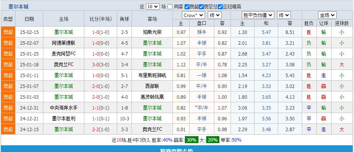Click the 1-0(1-0) score on 25-02-15
Image resolution: width=354 pixels, height=152 pixels.
(101, 32)
